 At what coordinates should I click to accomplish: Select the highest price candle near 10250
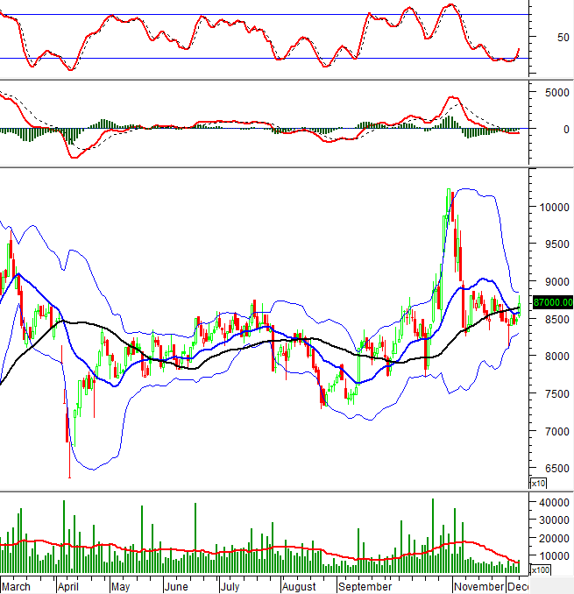click(449, 190)
